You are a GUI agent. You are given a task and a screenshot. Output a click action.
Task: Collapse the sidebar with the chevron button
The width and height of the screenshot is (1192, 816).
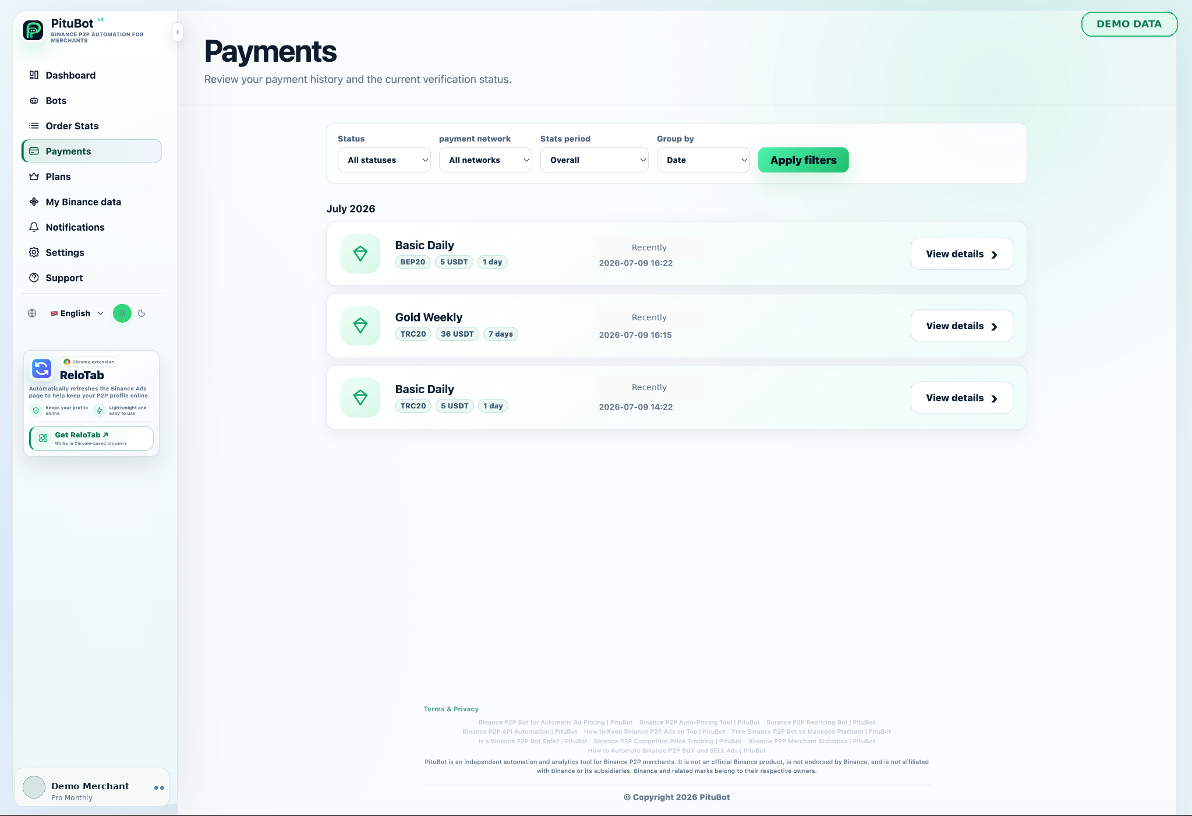tap(178, 32)
